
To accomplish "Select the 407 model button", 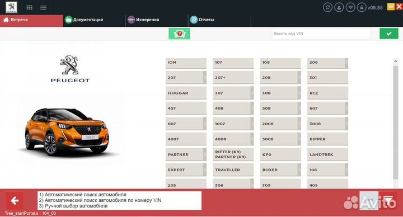I will point(186,108).
